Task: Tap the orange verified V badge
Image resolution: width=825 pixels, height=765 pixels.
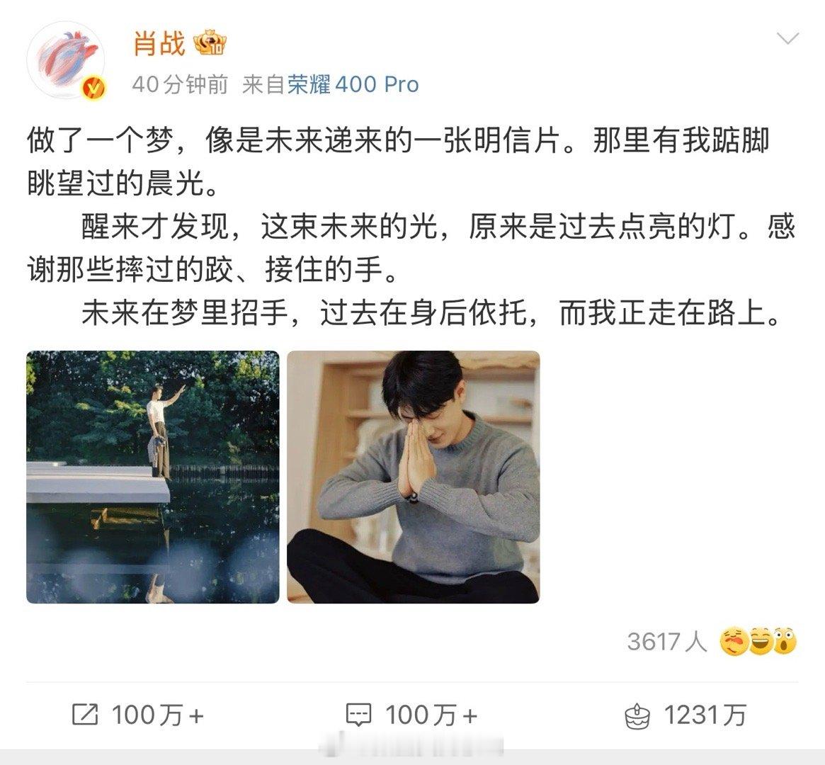Action: click(93, 88)
